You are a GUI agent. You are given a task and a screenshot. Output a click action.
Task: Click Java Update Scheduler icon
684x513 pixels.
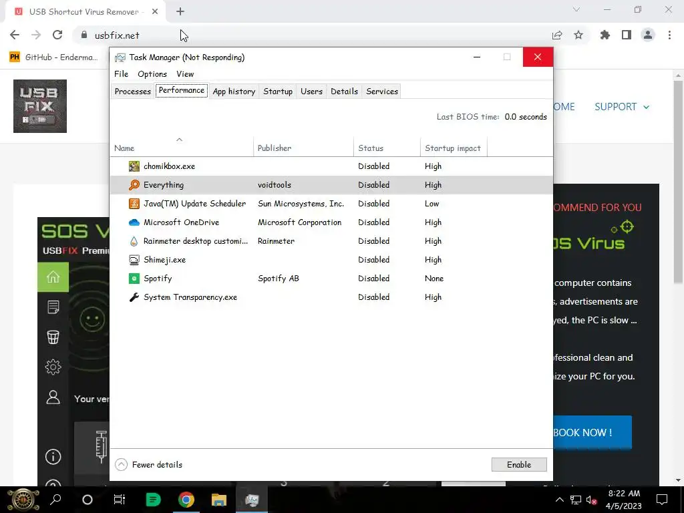134,204
